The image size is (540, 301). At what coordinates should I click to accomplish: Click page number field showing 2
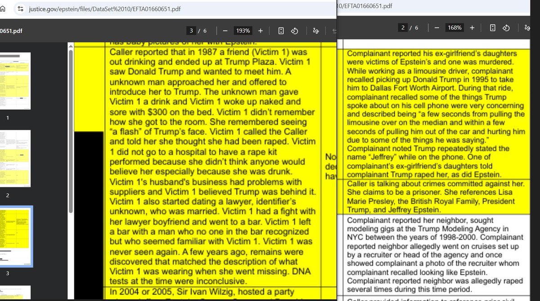(x=403, y=28)
